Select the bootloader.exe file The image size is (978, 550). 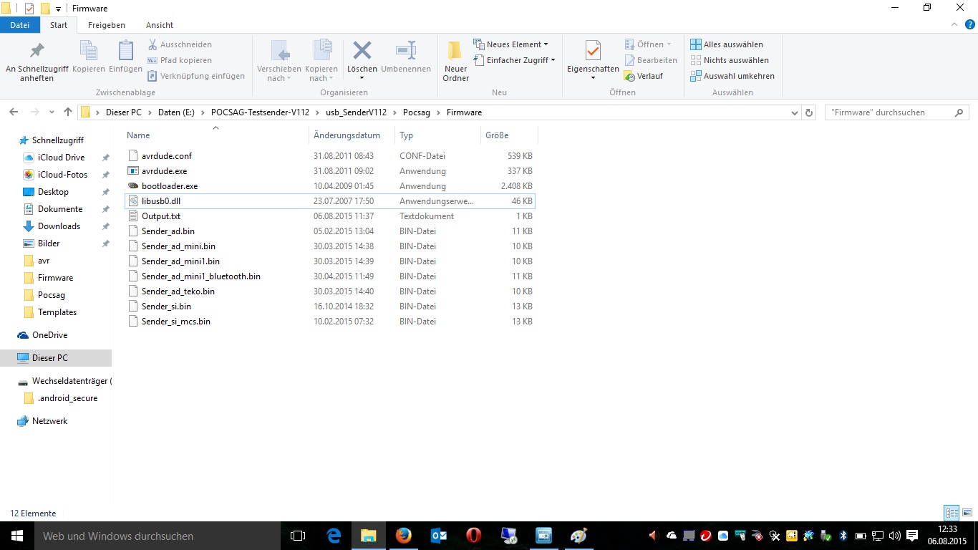click(170, 186)
